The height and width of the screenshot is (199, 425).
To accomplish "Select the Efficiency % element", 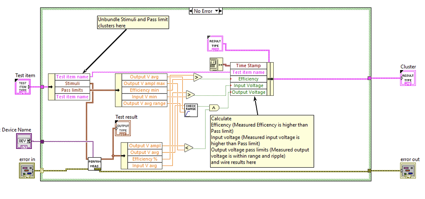I will tap(145, 159).
